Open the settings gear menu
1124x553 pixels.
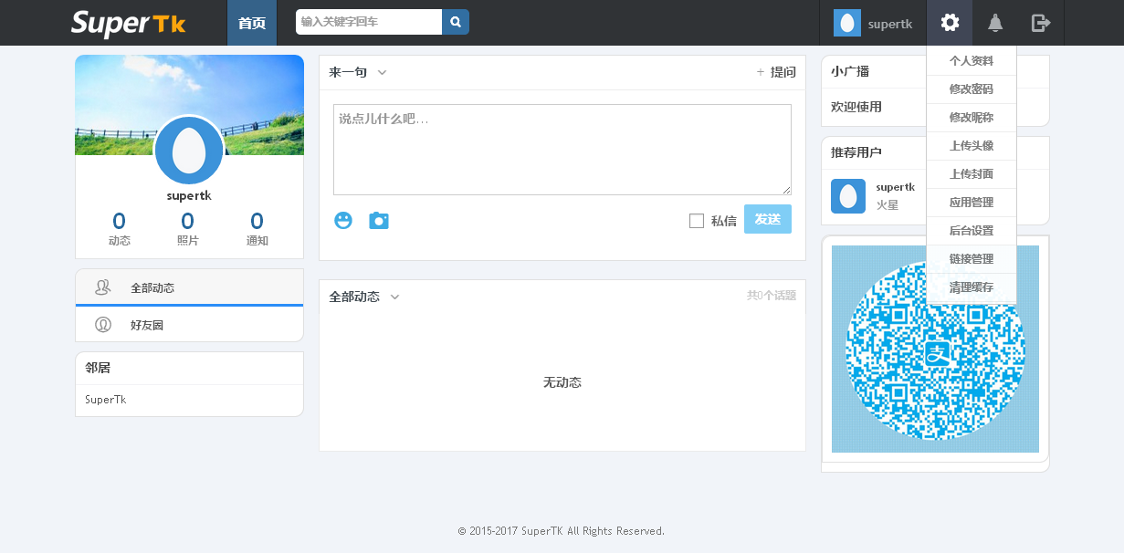point(950,23)
